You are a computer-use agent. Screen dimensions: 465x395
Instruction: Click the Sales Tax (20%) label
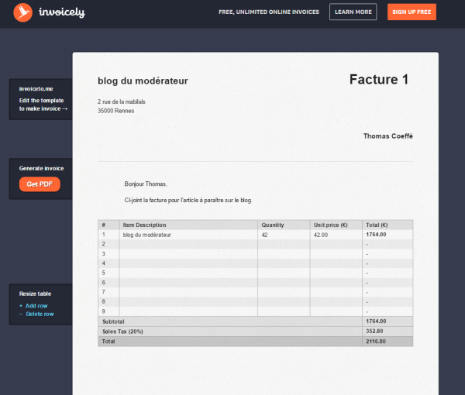point(122,331)
